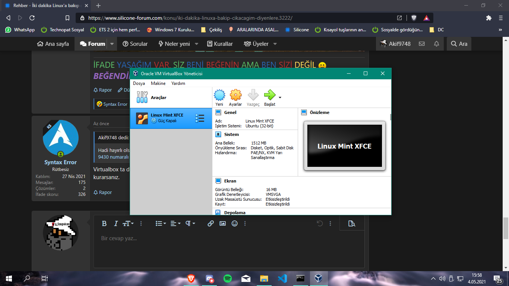Click Rapor under Syntax Error's post
The width and height of the screenshot is (509, 286).
click(x=102, y=193)
